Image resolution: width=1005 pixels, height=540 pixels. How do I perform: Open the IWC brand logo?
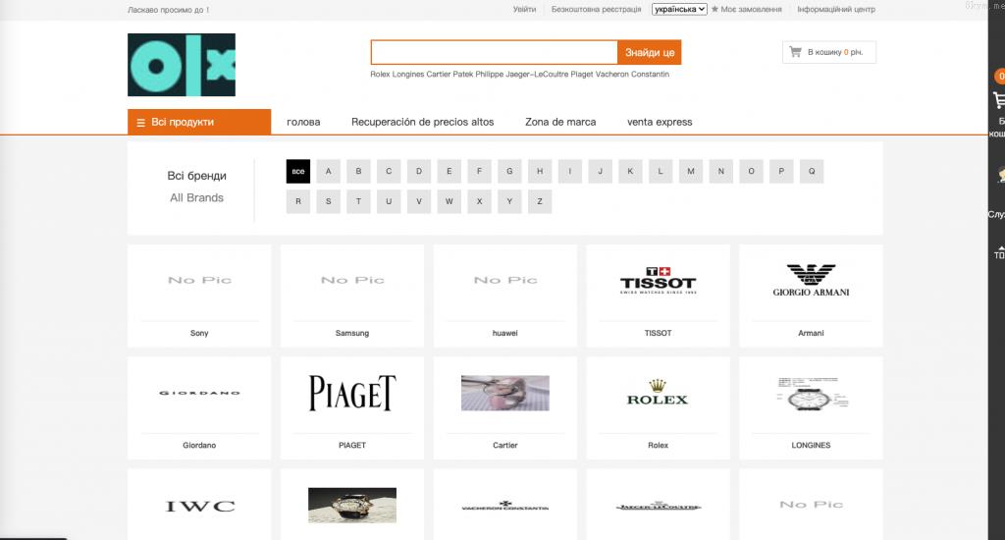[199, 506]
